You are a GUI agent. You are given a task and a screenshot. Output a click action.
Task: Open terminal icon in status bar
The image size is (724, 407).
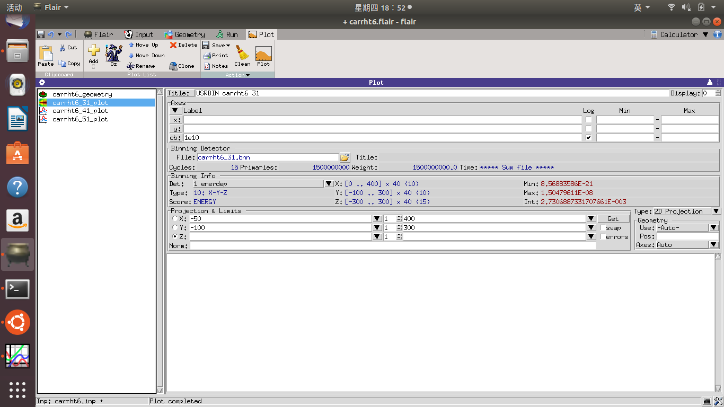(x=707, y=401)
